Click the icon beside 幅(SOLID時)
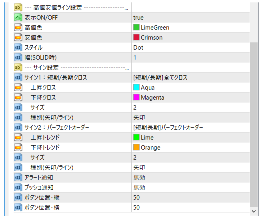Screen dimensions: 262x218 click(18, 58)
